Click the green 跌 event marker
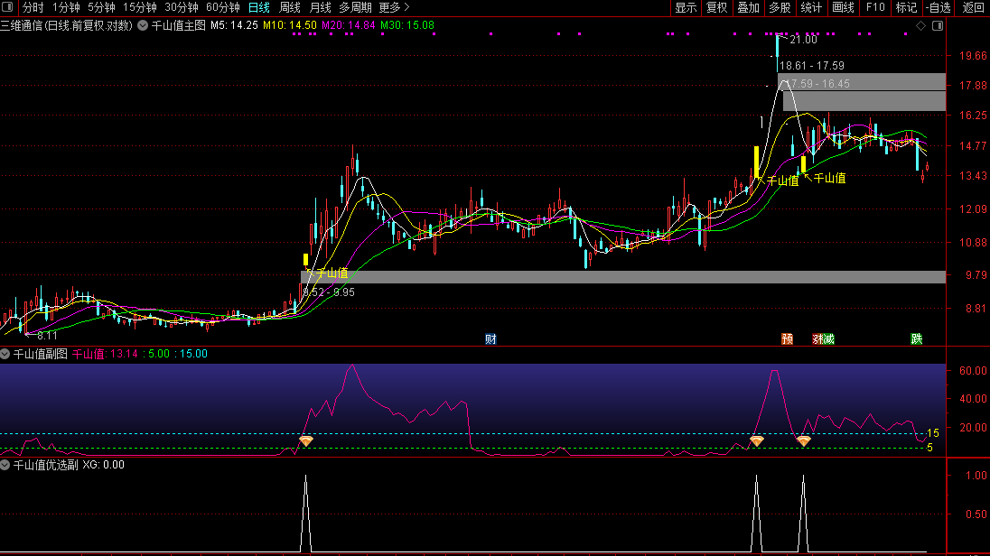Screen dimensions: 990x556 click(x=917, y=339)
